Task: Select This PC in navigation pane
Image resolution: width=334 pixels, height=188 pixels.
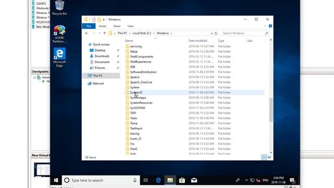Action: click(x=101, y=76)
